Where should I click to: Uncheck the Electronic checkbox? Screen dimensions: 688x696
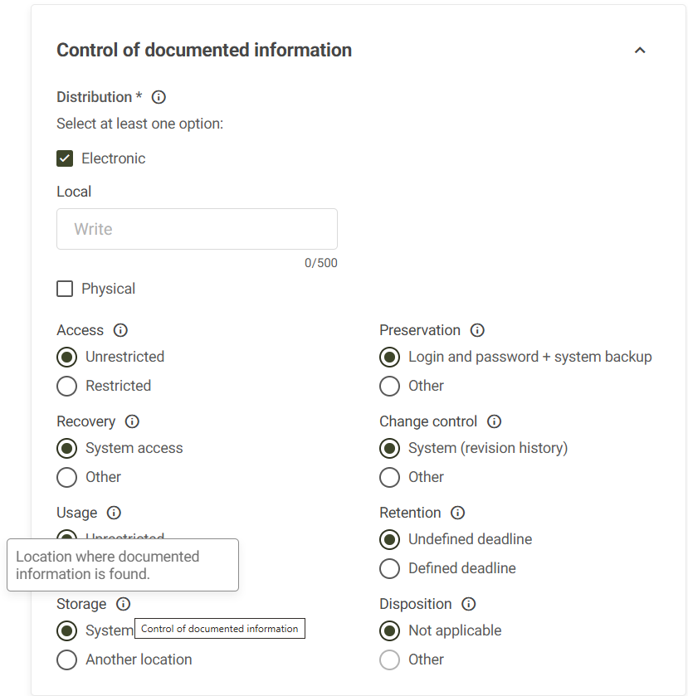65,158
